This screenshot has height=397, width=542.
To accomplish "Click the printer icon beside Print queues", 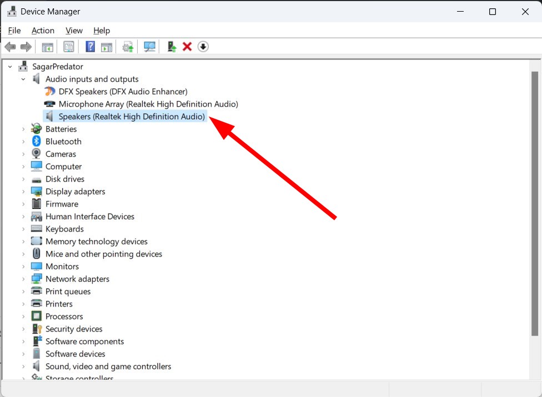I will pos(36,291).
